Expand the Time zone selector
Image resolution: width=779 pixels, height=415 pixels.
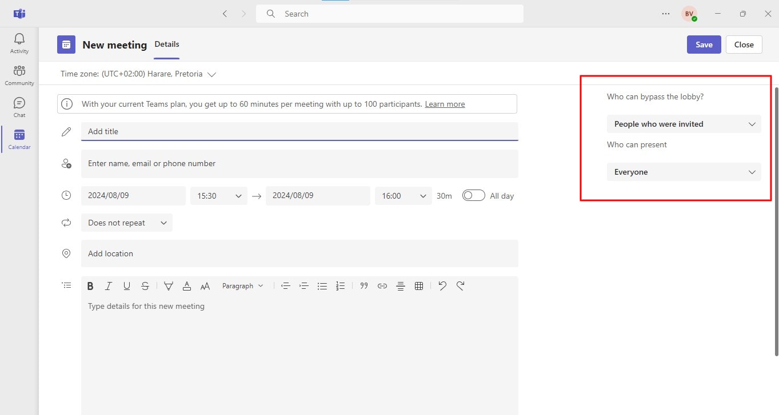click(x=138, y=74)
